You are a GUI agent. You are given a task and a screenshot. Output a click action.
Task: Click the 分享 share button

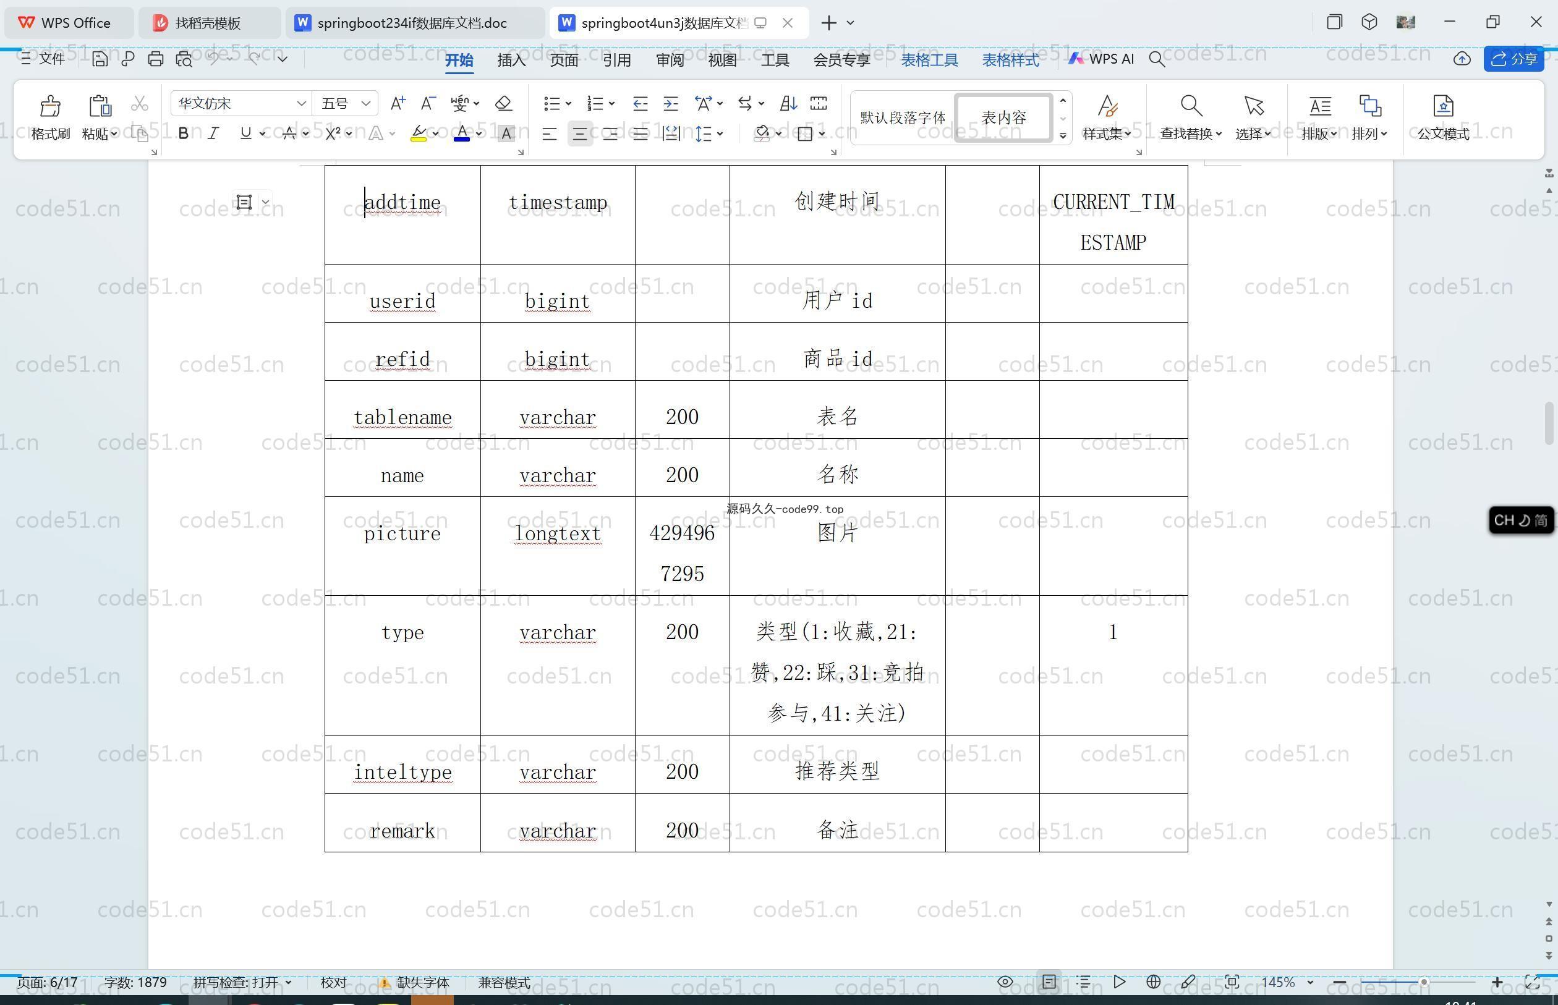point(1514,59)
